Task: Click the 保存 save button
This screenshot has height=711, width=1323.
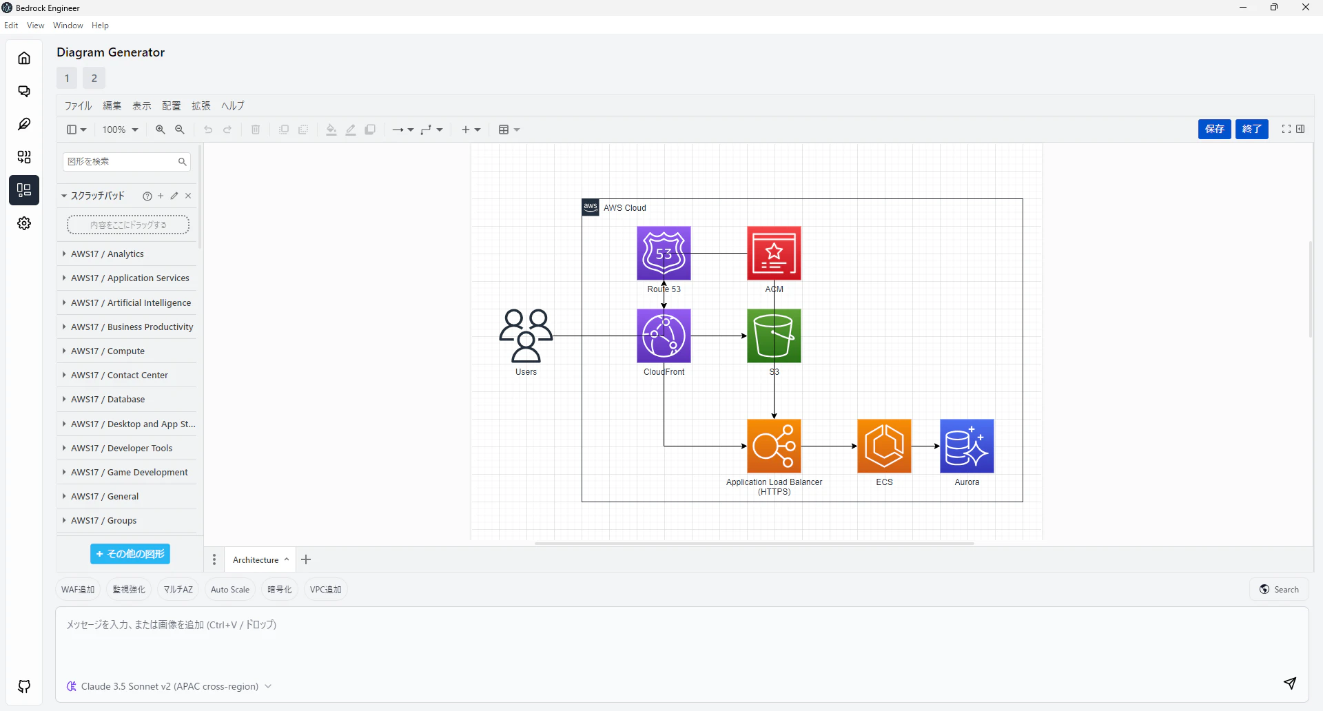Action: click(x=1215, y=129)
